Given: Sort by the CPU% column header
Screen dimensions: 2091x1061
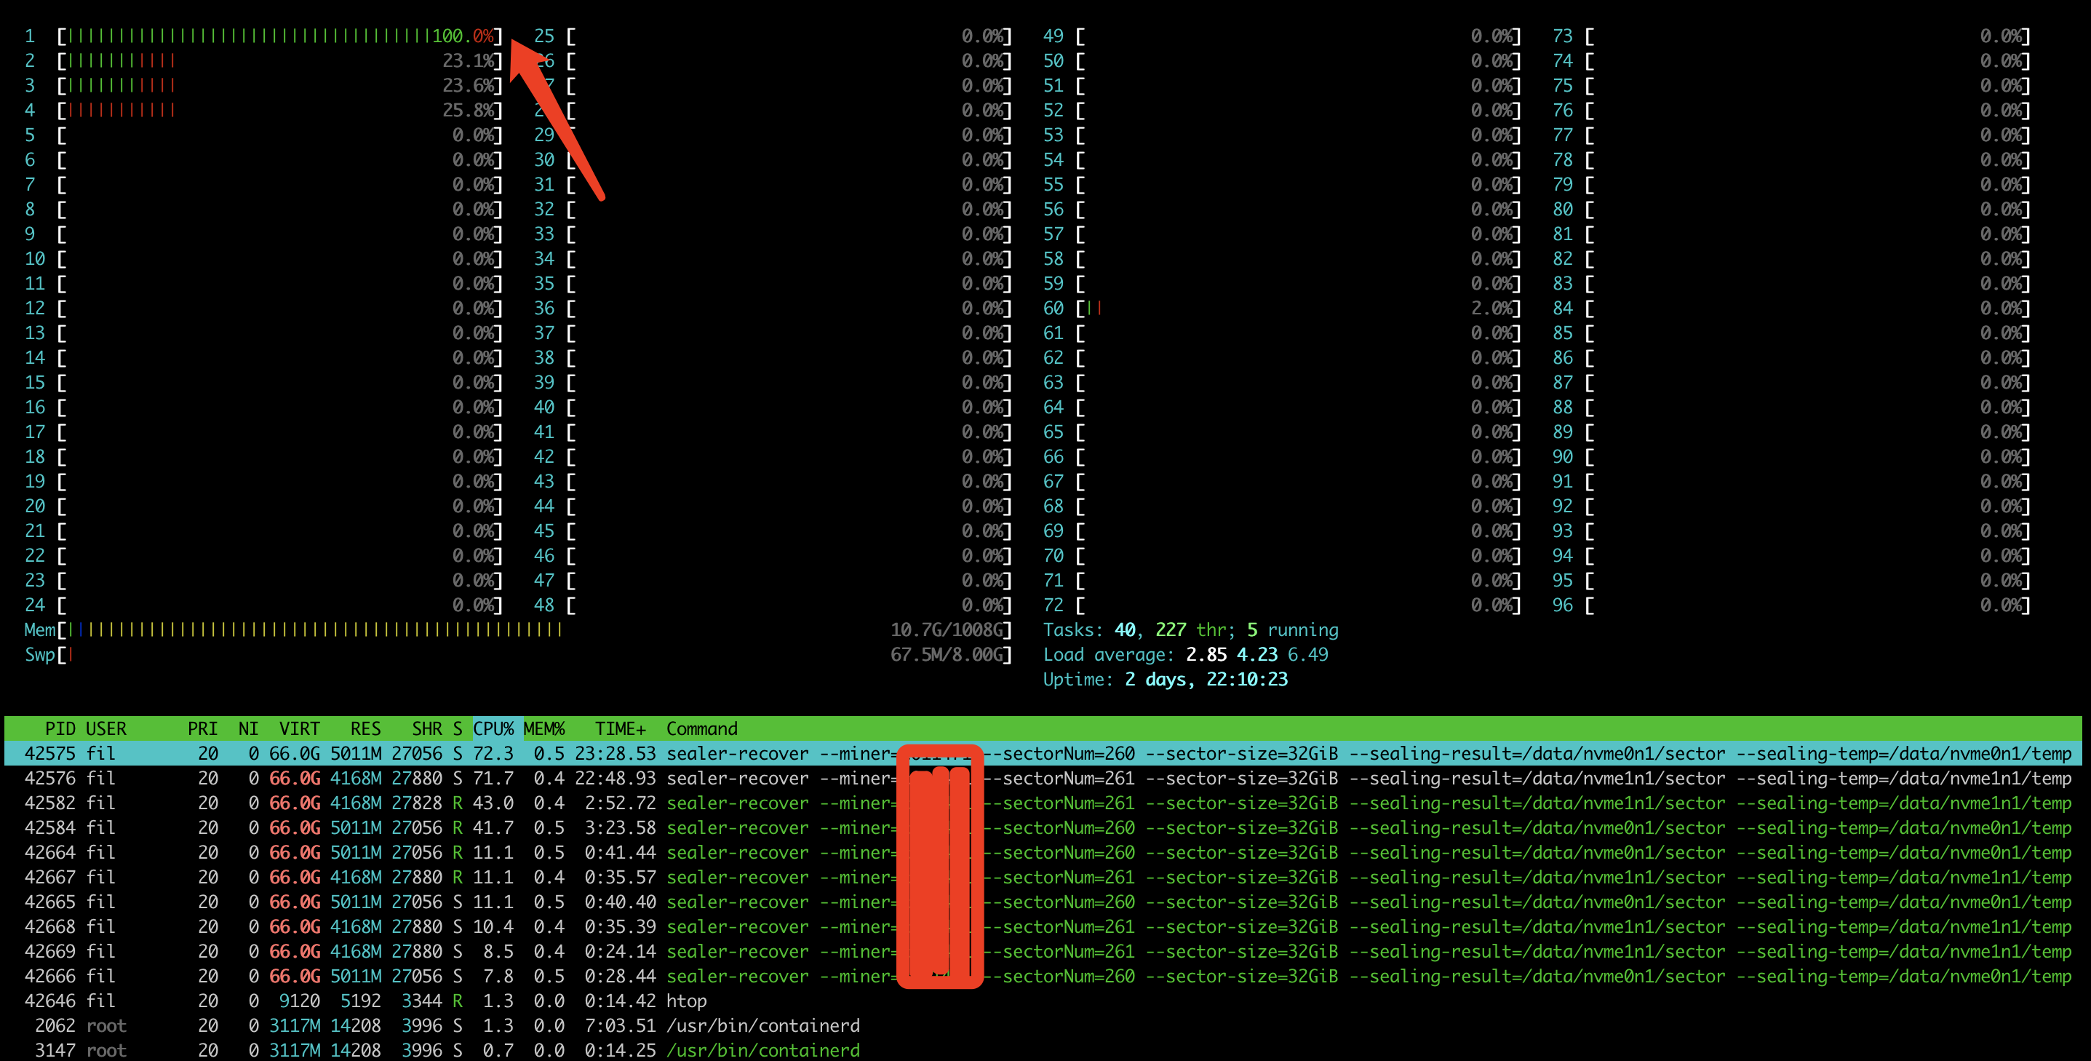Looking at the screenshot, I should (x=493, y=728).
